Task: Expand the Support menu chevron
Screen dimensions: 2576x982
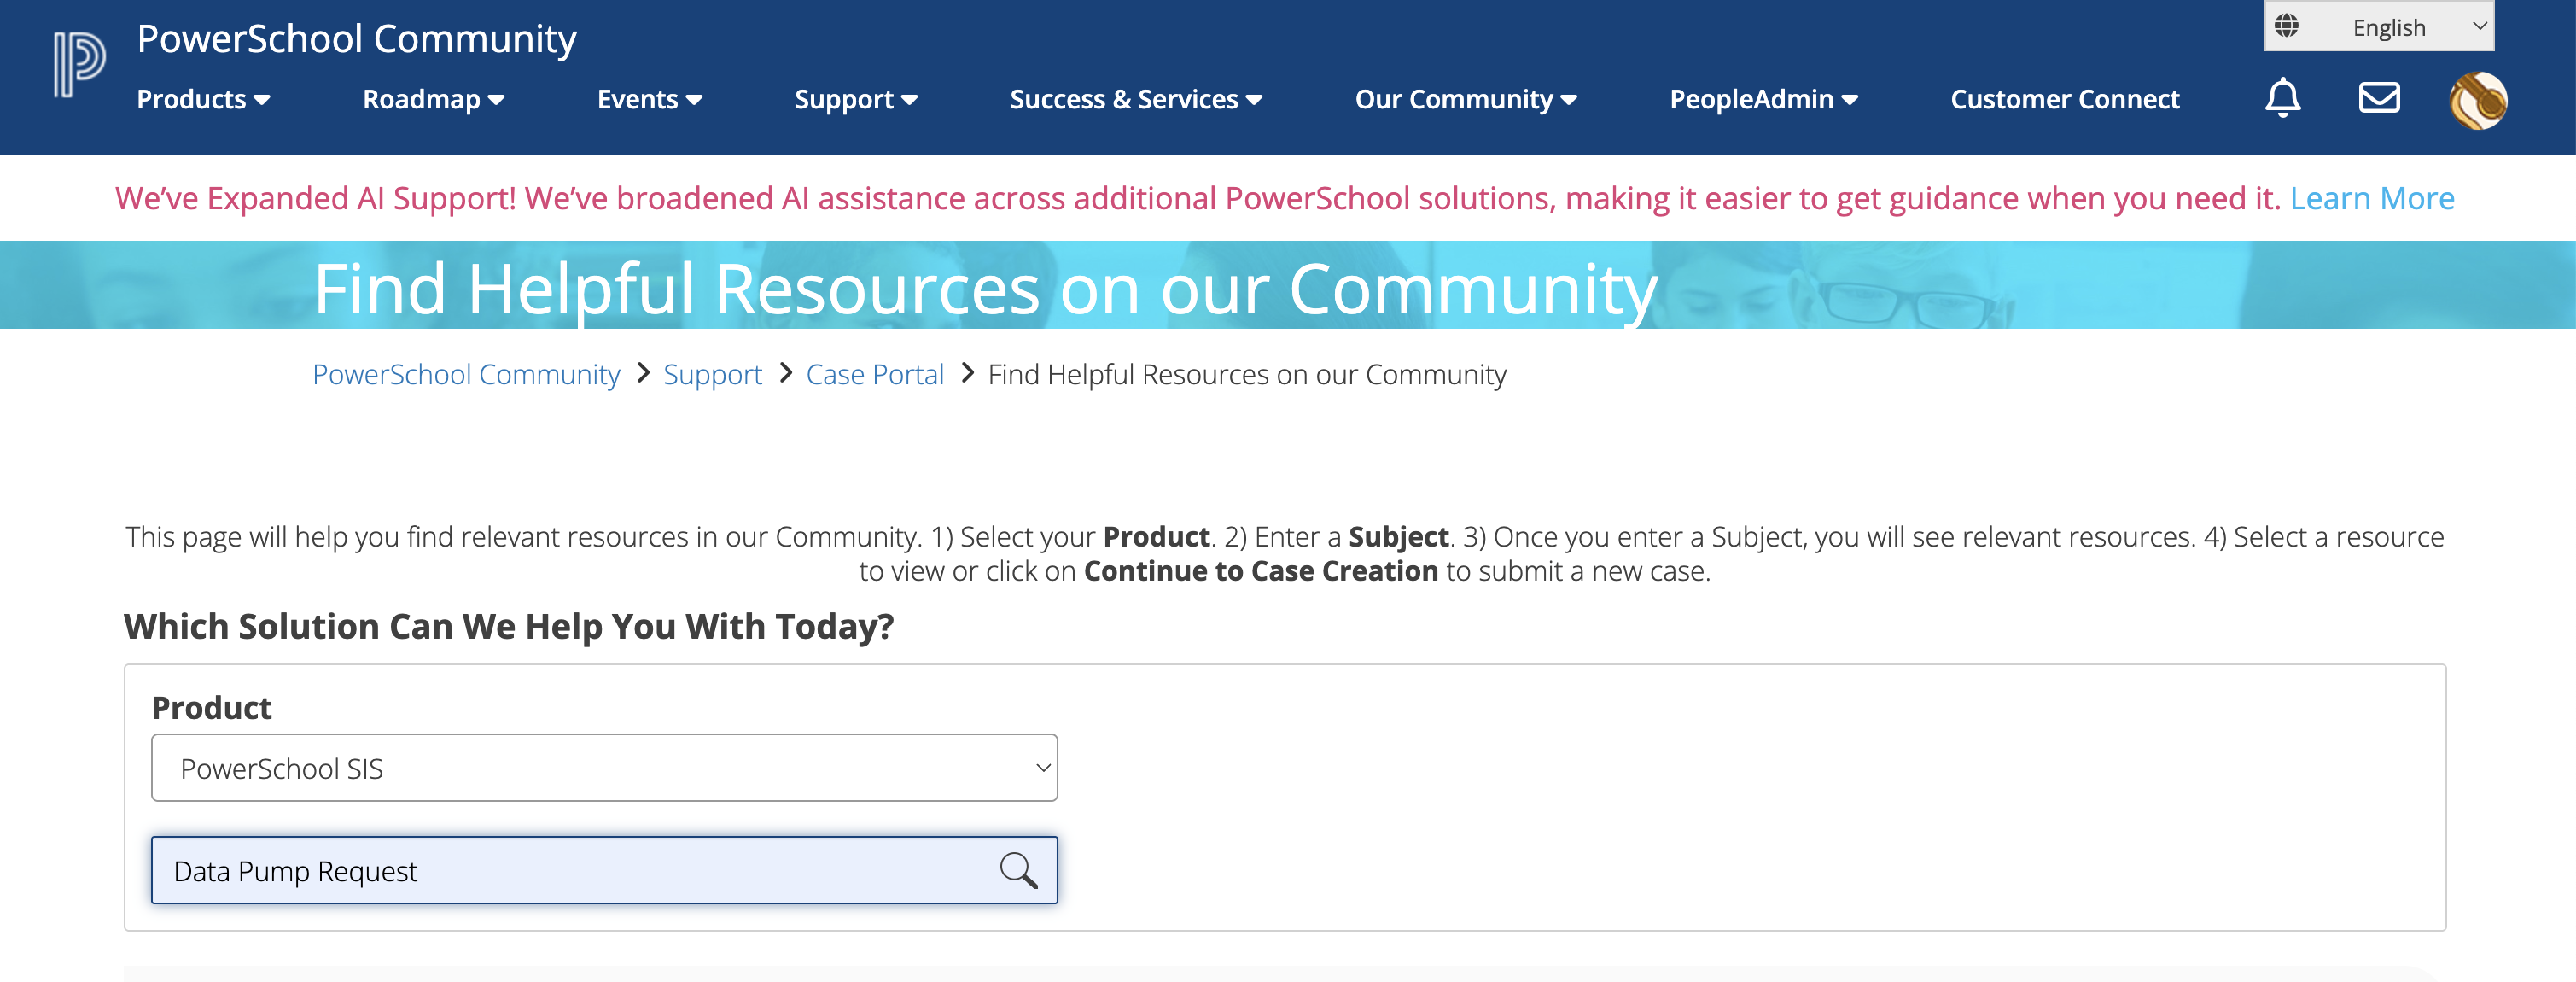Action: 909,100
